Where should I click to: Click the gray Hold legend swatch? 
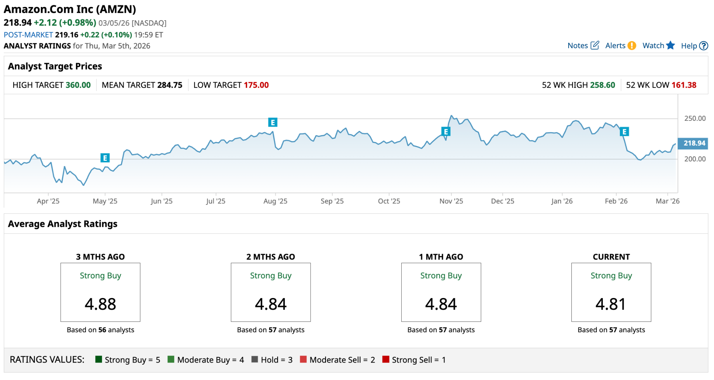255,359
